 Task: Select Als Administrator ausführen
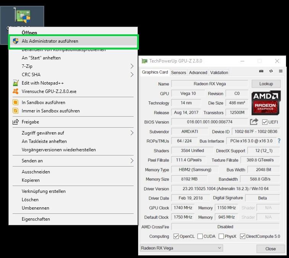[73, 41]
